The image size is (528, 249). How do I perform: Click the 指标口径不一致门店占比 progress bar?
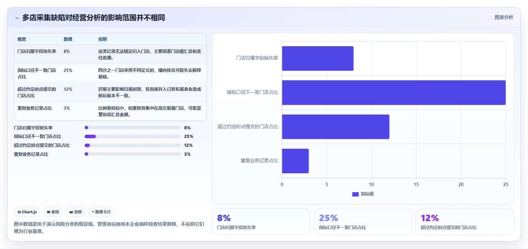coord(133,136)
